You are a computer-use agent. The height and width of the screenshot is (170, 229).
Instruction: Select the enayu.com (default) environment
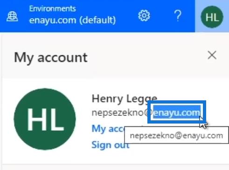(72, 20)
